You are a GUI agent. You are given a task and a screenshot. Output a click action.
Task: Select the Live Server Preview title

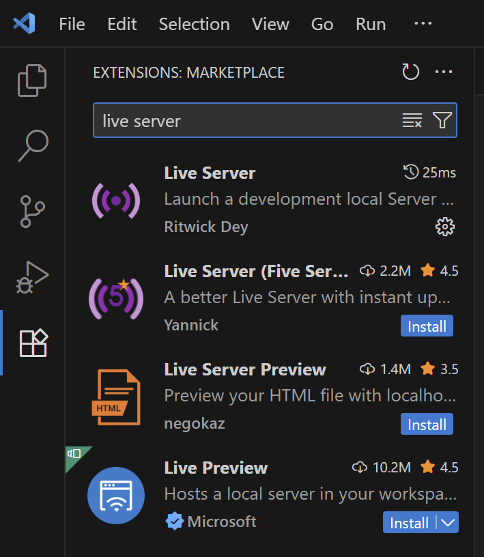click(x=245, y=370)
